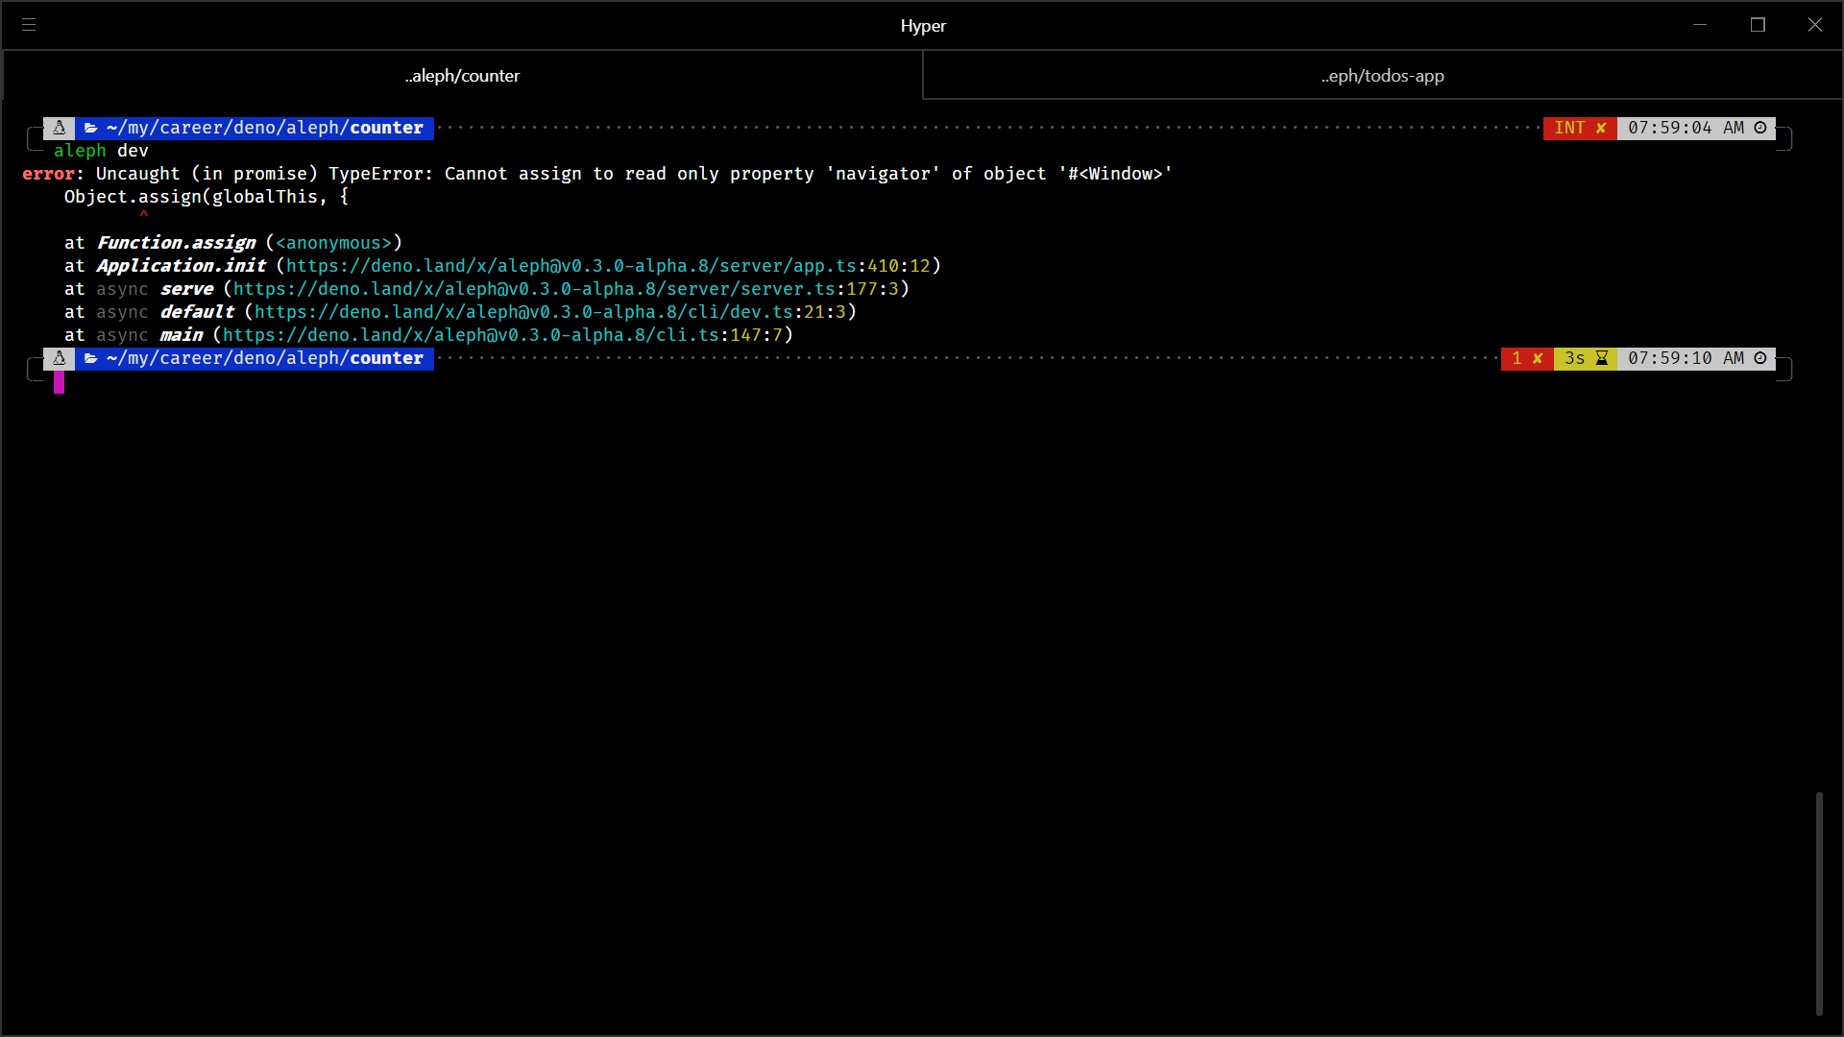Click the clock icon next to 07:59:10 AM
1844x1037 pixels.
tap(1760, 358)
